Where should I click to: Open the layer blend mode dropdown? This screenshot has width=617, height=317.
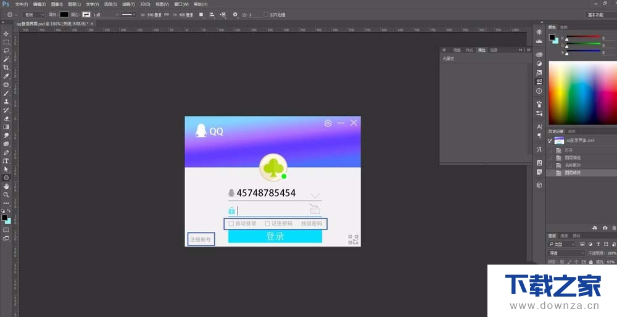point(566,253)
